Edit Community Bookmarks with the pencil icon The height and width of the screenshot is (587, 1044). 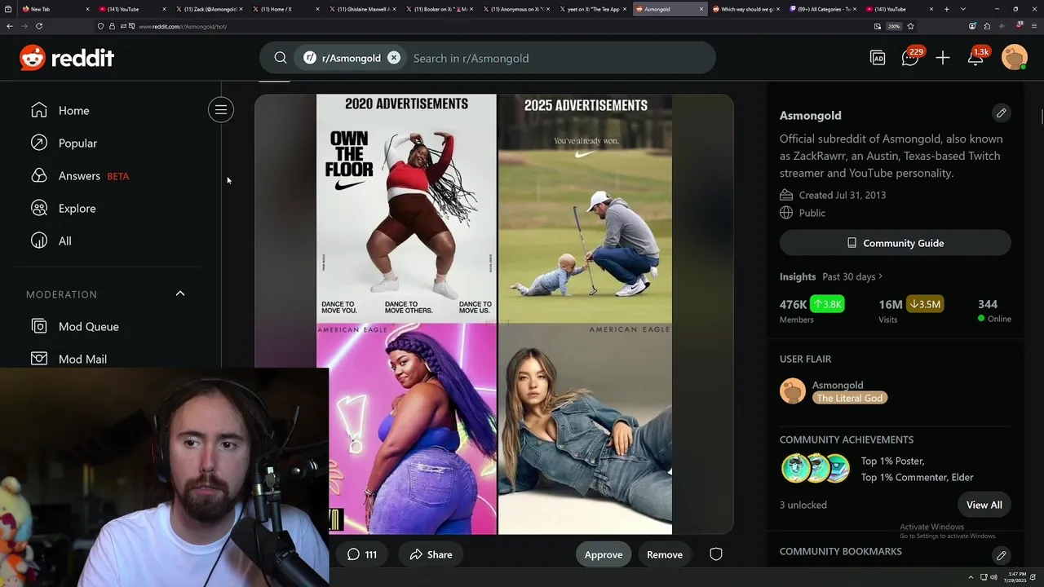(x=1001, y=555)
